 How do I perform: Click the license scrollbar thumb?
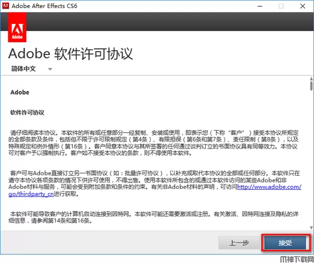point(311,86)
